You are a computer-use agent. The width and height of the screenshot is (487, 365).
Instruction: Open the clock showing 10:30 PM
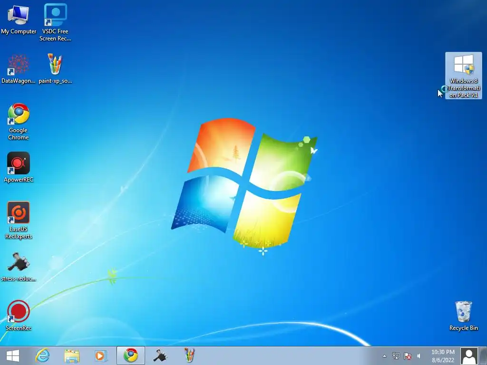pos(443,356)
